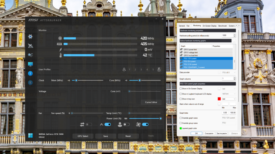Enable Override graph name checkbox
This screenshot has height=154, width=275.
pos(180,118)
